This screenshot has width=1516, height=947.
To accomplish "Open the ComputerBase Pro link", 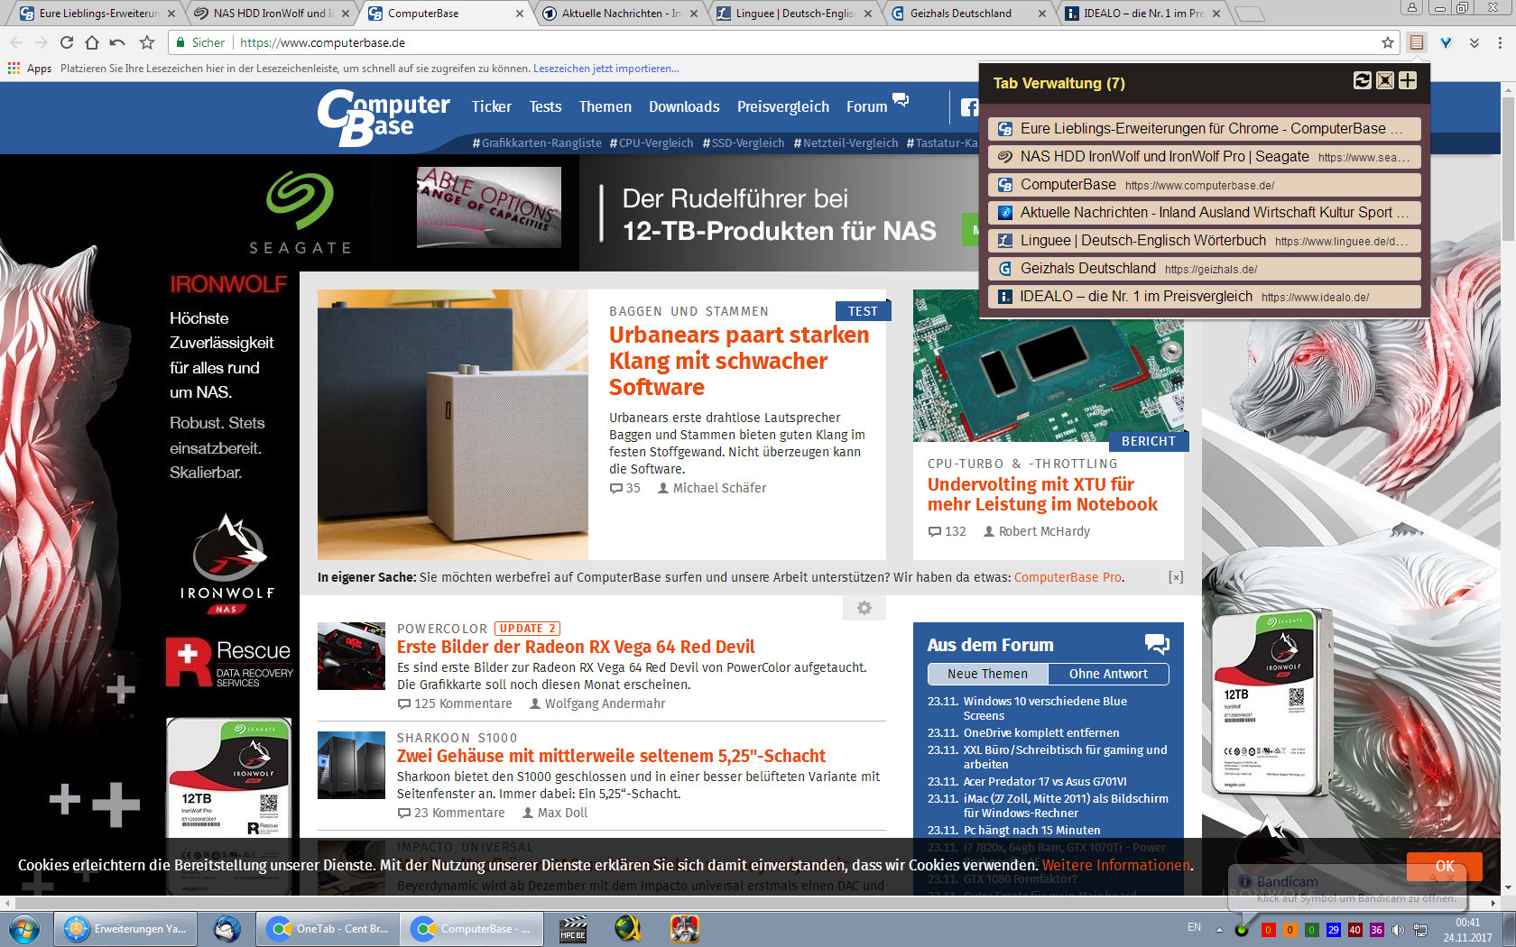I will tap(1068, 577).
